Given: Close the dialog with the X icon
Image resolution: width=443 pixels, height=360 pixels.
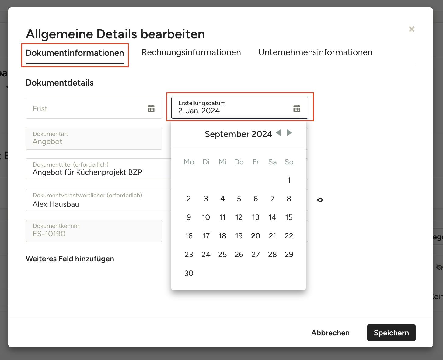Looking at the screenshot, I should point(412,29).
